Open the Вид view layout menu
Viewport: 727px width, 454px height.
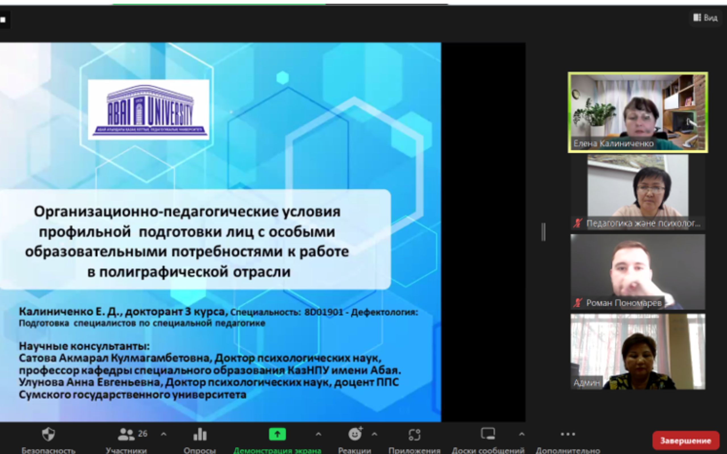pyautogui.click(x=705, y=18)
